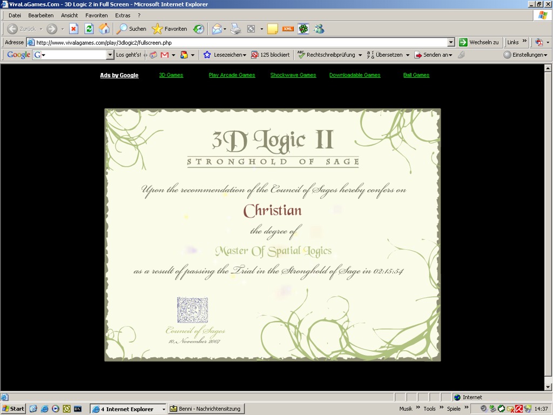Refresh the page with the green arrows icon
The width and height of the screenshot is (553, 415).
tap(89, 29)
